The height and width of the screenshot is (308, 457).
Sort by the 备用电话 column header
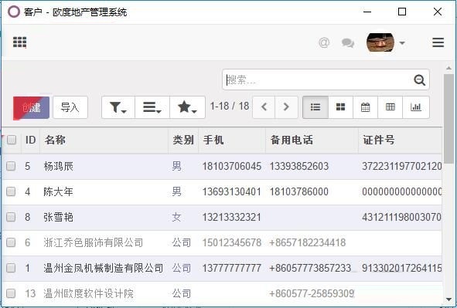tap(312, 140)
